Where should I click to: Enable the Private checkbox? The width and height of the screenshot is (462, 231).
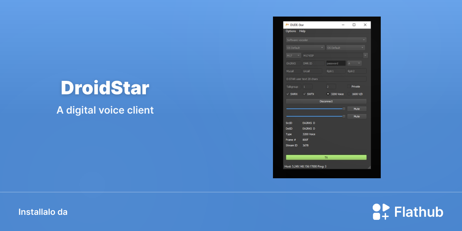pos(349,87)
